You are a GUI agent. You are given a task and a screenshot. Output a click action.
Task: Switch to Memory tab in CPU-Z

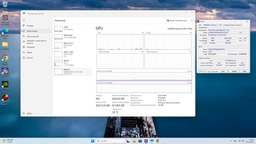point(214,25)
